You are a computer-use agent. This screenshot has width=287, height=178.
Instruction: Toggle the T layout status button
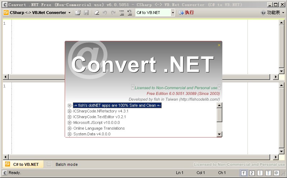[268, 173]
